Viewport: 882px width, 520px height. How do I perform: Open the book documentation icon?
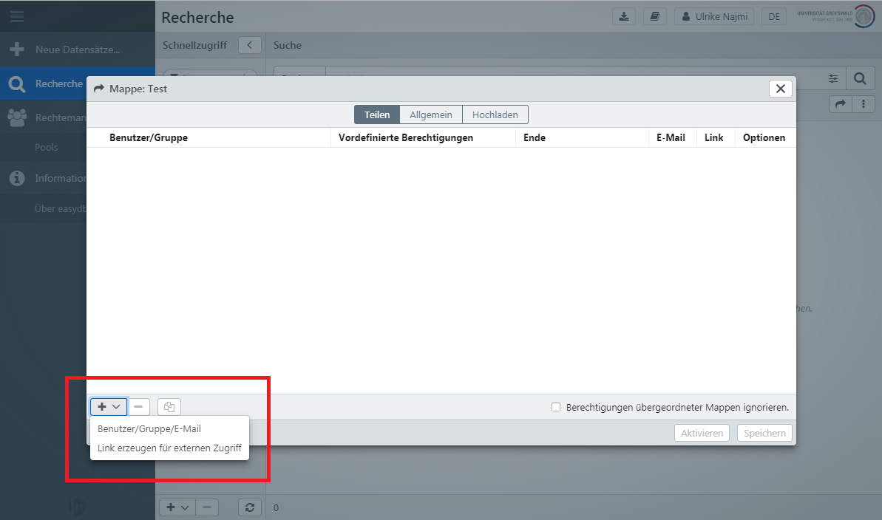tap(654, 16)
